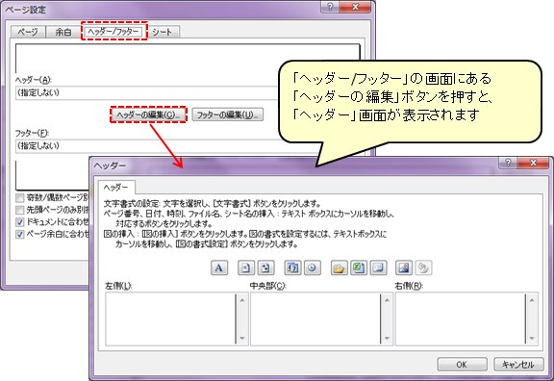554x381 pixels.
Task: Click inside the 左側(L) text box
Action: (x=170, y=318)
